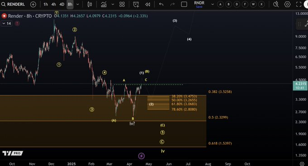Click the circled B quick button
The width and height of the screenshot is (308, 166).
228,5
